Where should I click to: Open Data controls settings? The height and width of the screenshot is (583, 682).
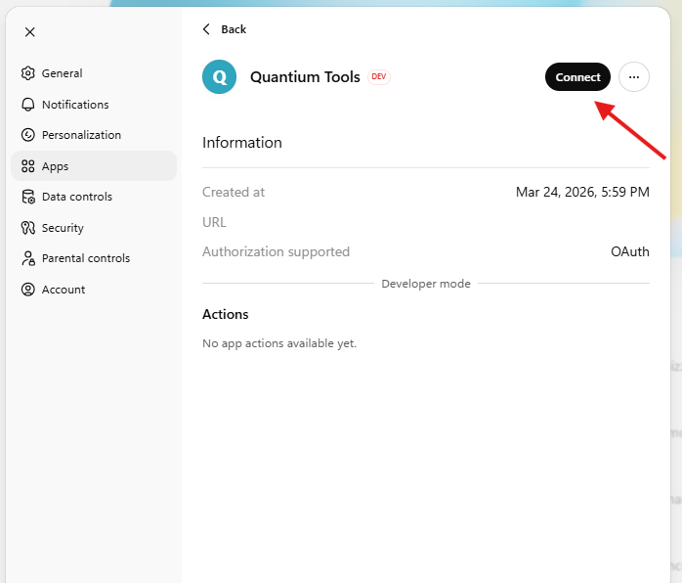tap(94, 197)
